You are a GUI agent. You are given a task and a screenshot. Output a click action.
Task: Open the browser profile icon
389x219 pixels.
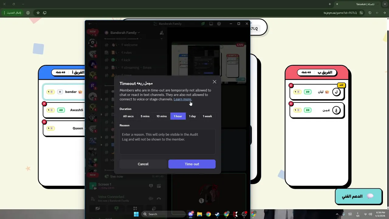tap(28, 13)
